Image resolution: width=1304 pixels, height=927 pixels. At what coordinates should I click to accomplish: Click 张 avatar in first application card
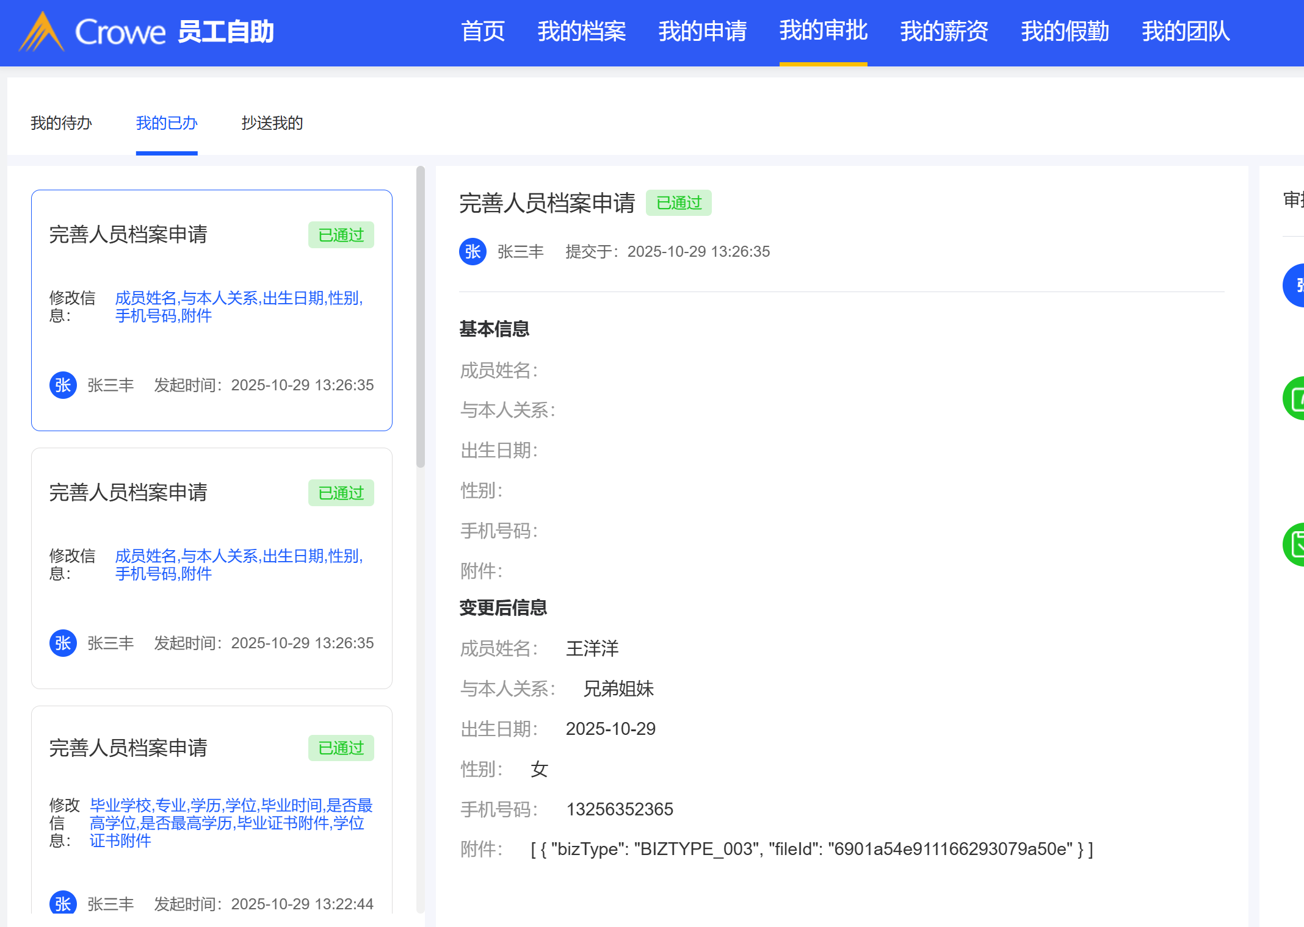[63, 385]
